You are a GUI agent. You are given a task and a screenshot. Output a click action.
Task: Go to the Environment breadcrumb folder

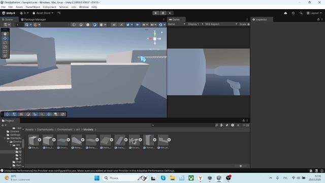[64, 130]
